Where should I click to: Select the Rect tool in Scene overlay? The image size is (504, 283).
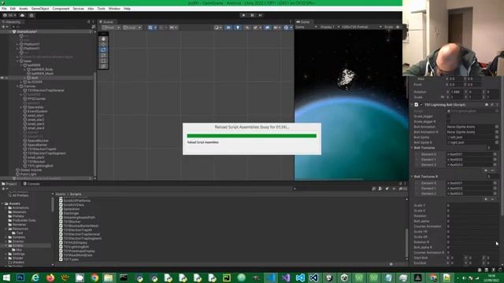point(103,61)
